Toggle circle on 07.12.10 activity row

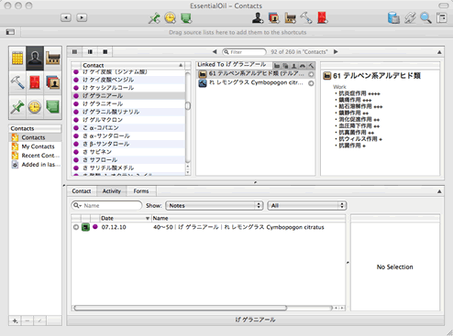coord(76,227)
